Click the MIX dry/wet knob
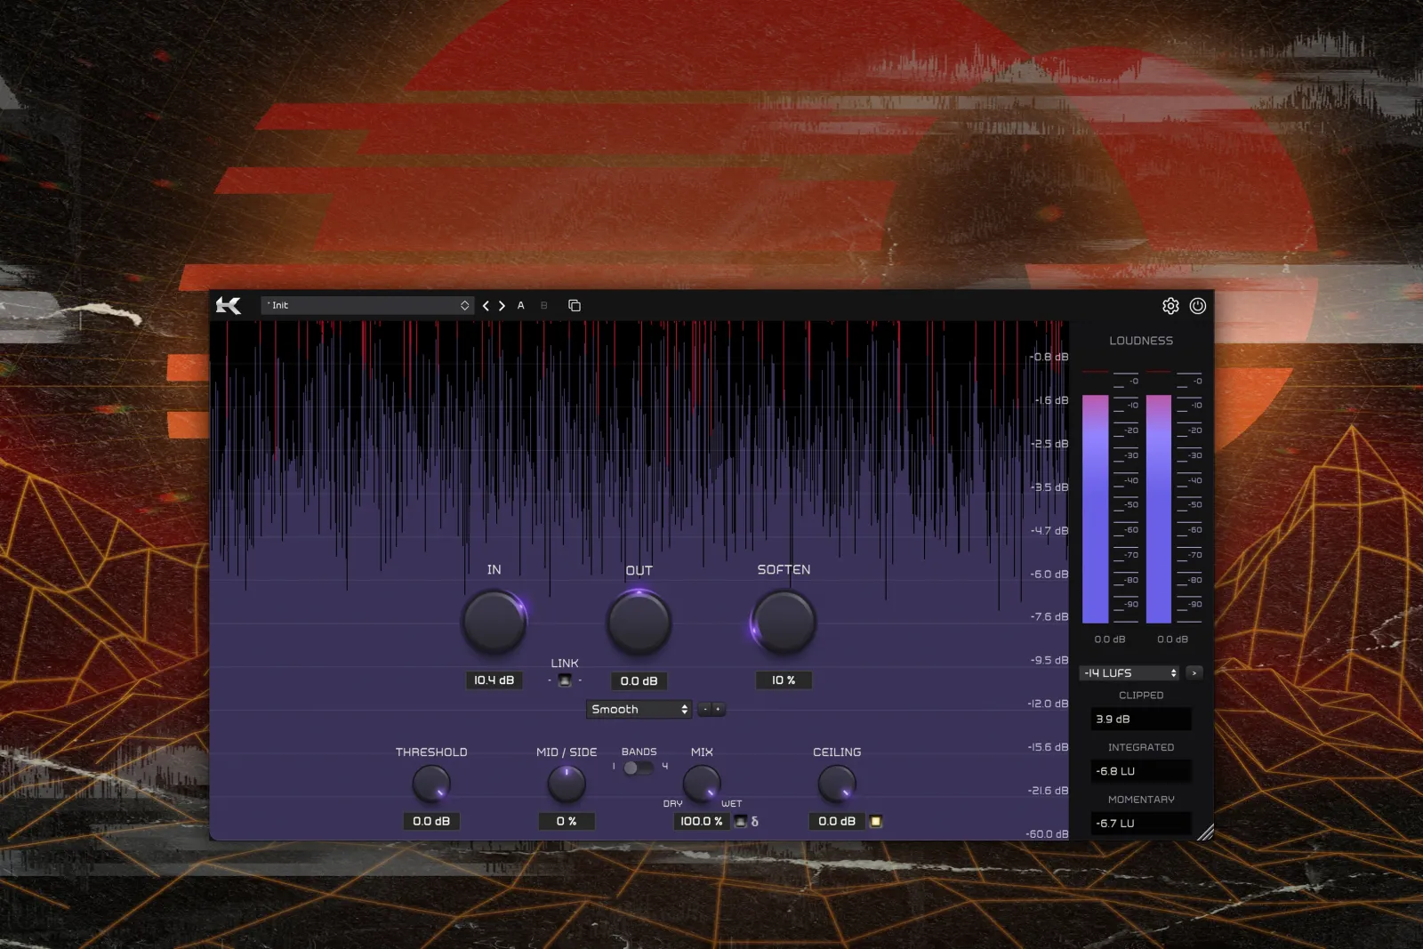 (x=702, y=784)
